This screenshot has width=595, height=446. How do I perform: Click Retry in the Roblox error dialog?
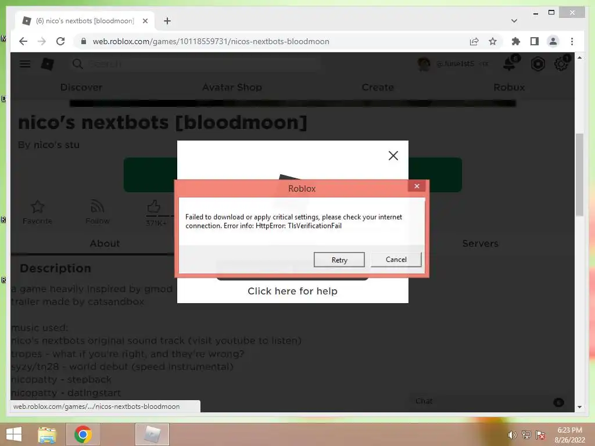pyautogui.click(x=339, y=260)
